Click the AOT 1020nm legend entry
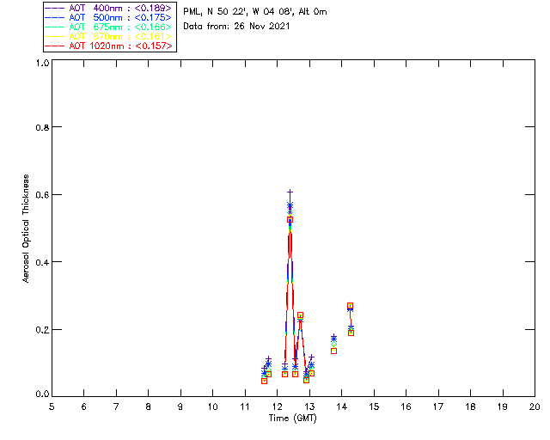This screenshot has width=550, height=440. [109, 46]
